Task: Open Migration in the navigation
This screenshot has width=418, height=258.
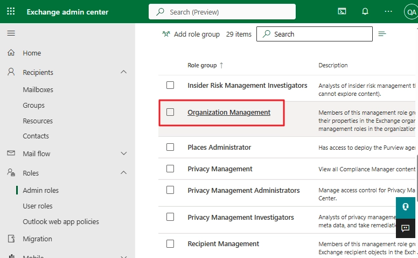Action: (37, 239)
